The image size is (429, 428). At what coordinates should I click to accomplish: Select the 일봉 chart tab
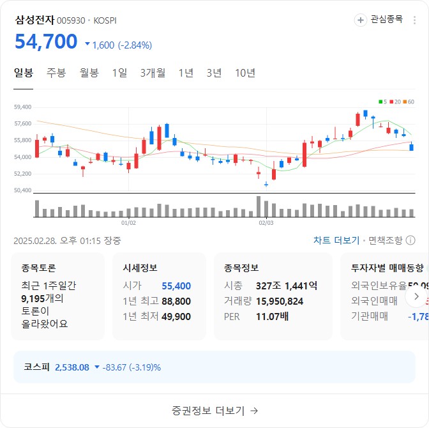point(24,73)
